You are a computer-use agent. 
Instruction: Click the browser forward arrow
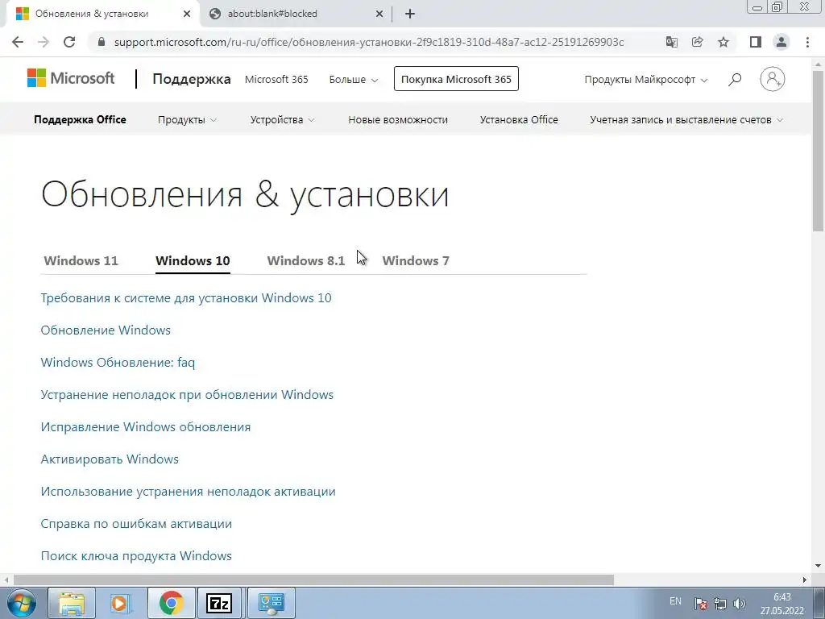44,42
